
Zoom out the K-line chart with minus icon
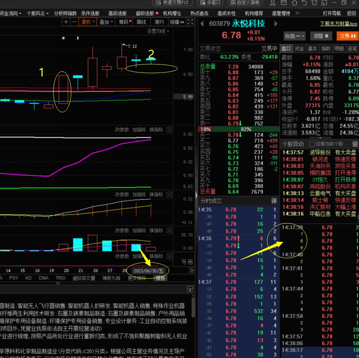(x=74, y=22)
